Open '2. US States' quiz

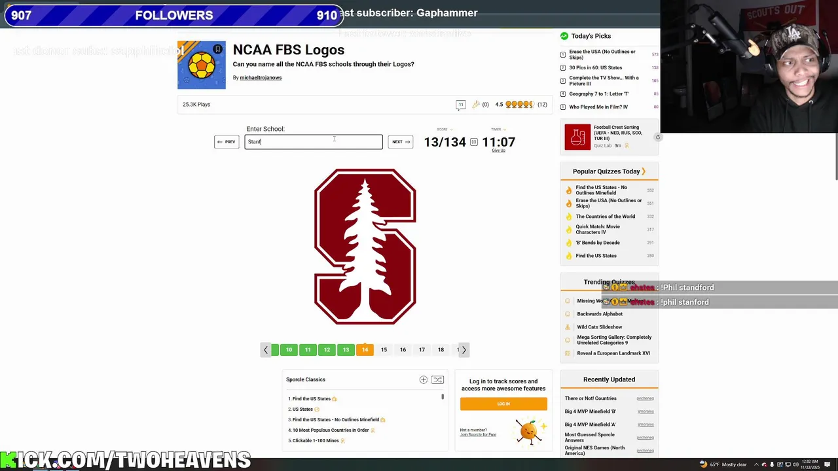tap(303, 410)
